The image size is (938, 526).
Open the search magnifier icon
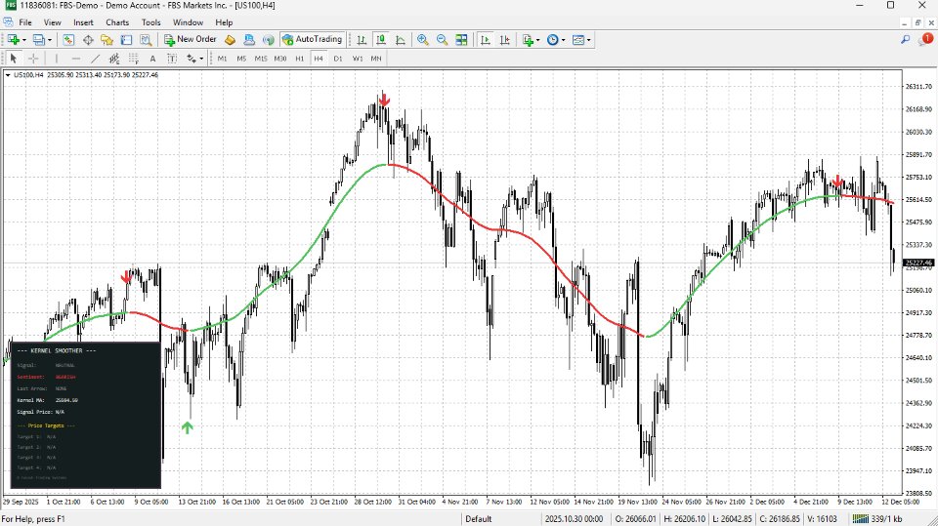click(x=905, y=39)
